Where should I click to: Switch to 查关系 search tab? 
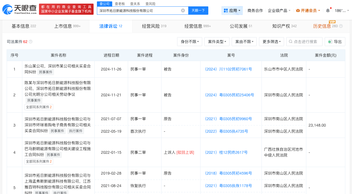point(135,4)
